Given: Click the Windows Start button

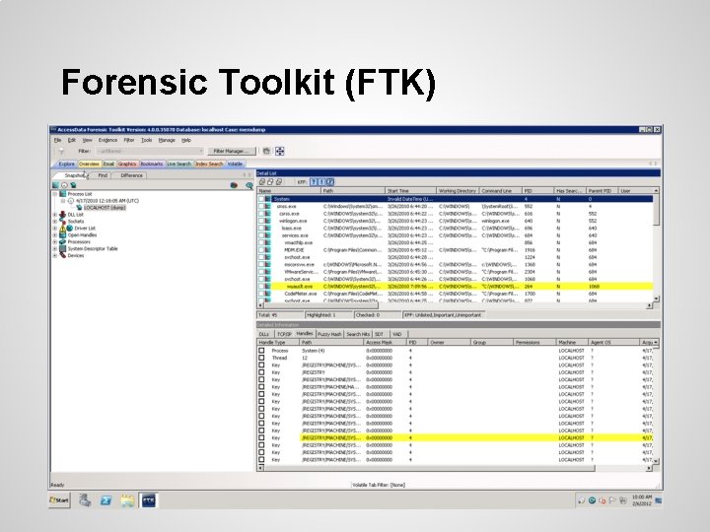Looking at the screenshot, I should 59,500.
